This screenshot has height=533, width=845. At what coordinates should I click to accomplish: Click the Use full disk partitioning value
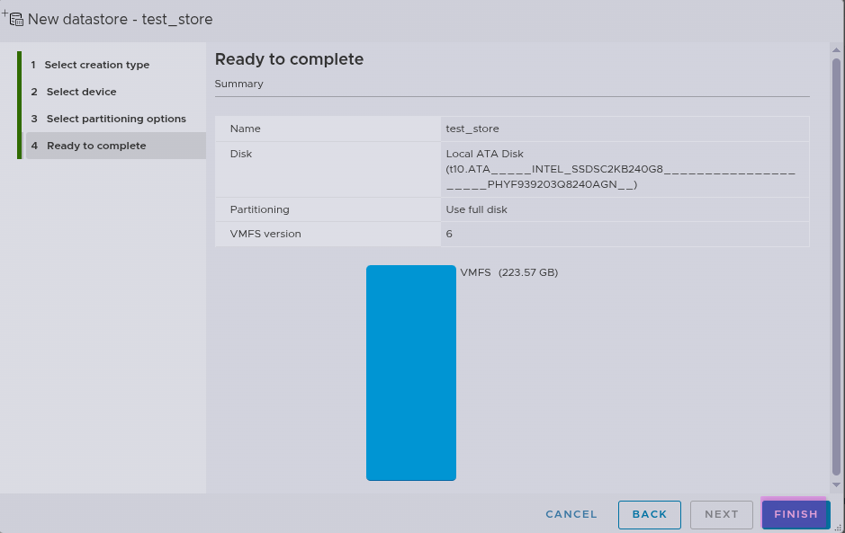tap(476, 209)
